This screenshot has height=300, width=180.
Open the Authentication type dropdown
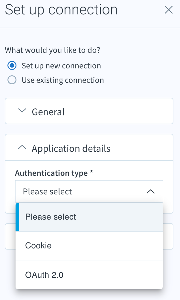pos(89,191)
